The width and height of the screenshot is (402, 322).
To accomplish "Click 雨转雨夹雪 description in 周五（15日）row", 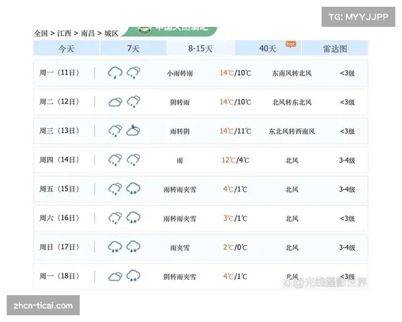I will click(x=180, y=189).
